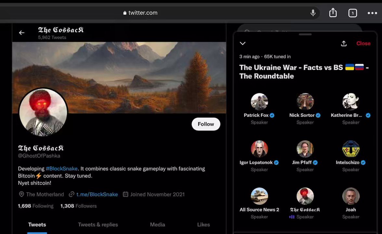Close the Space panel

(363, 44)
